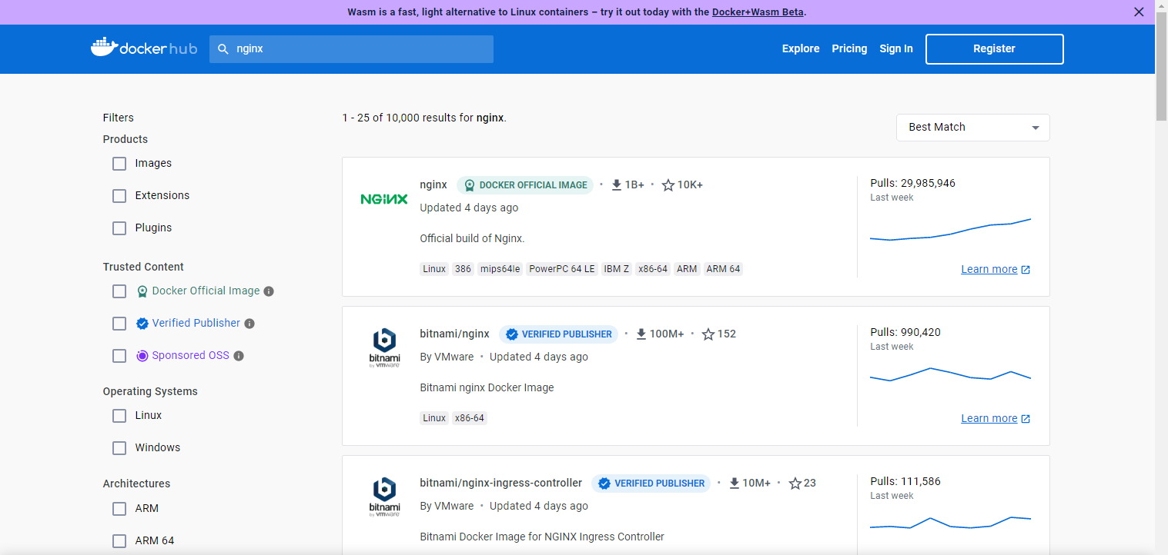Check the Docker Official Image filter
1168x555 pixels.
119,291
